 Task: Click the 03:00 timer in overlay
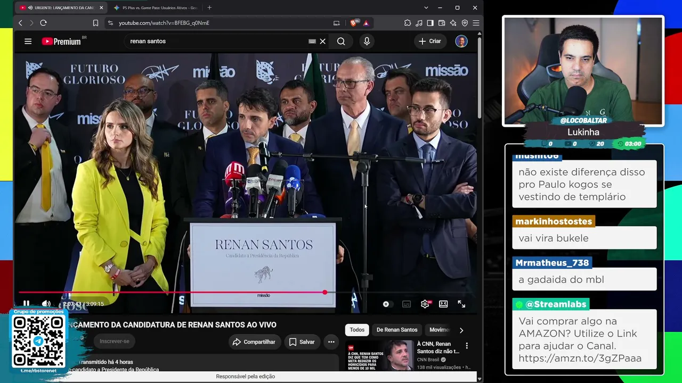point(629,144)
